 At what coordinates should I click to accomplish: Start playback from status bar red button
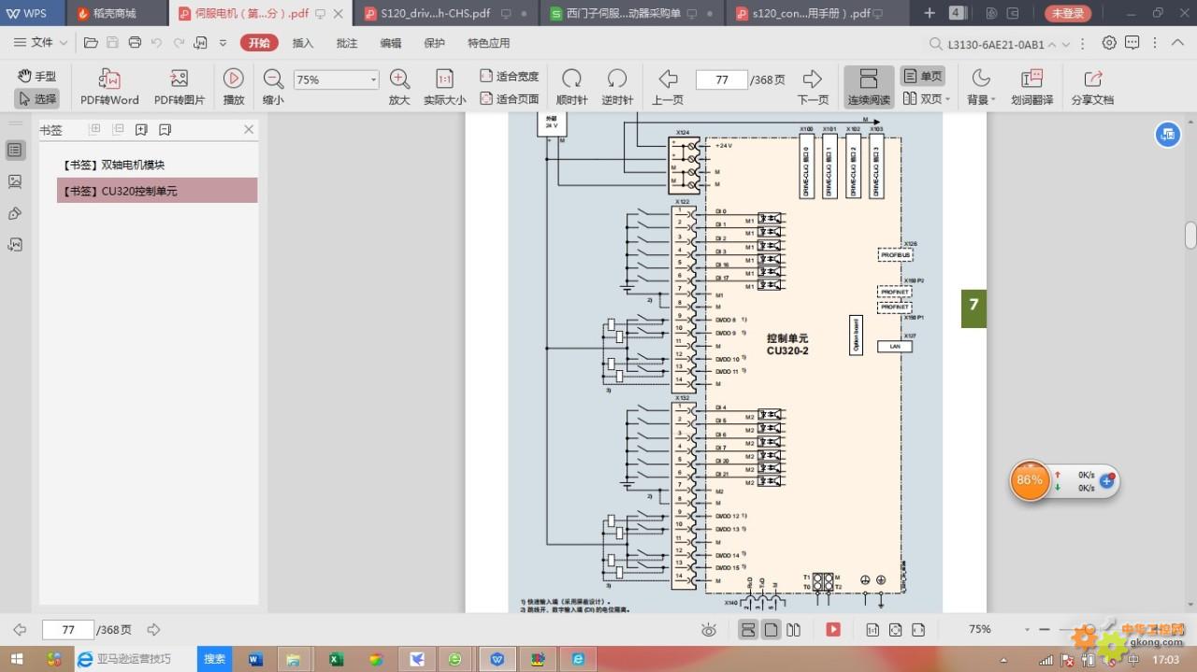pyautogui.click(x=833, y=630)
